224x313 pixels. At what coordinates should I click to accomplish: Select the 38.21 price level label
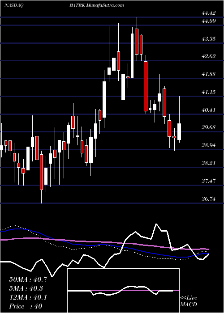pyautogui.click(x=209, y=163)
